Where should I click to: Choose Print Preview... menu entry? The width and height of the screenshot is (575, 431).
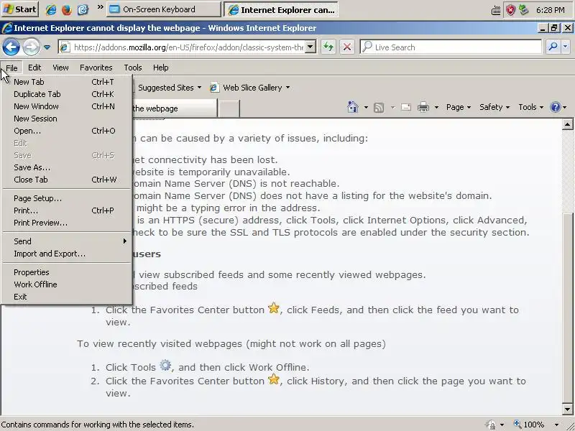point(66,223)
